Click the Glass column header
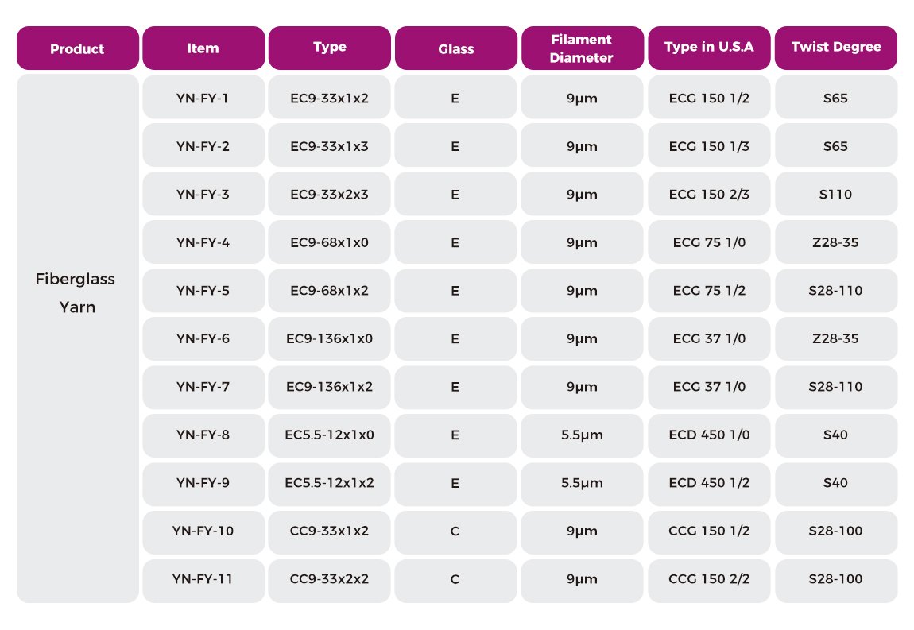The height and width of the screenshot is (630, 914). pyautogui.click(x=455, y=48)
